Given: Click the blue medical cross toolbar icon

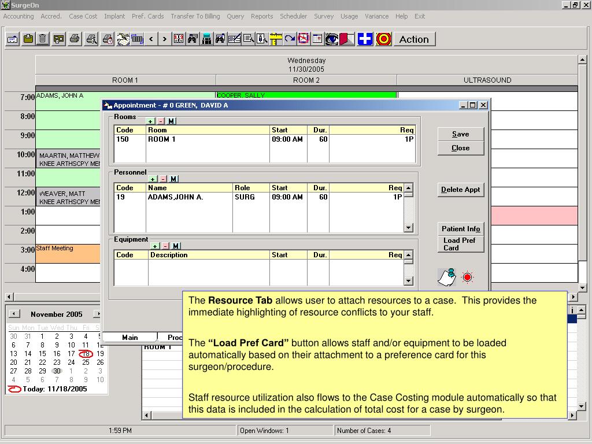Looking at the screenshot, I should tap(365, 39).
